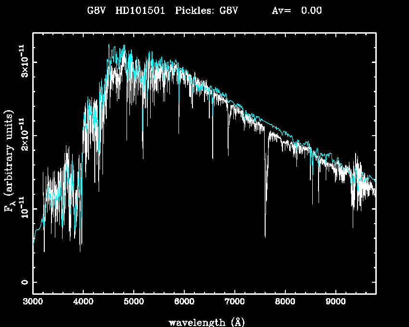Click the "wavelength (Å)" x-axis title
This screenshot has width=409, height=327.
(203, 322)
